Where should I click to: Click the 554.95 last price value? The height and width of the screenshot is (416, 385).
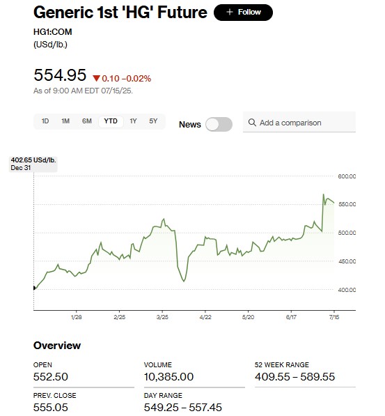60,75
